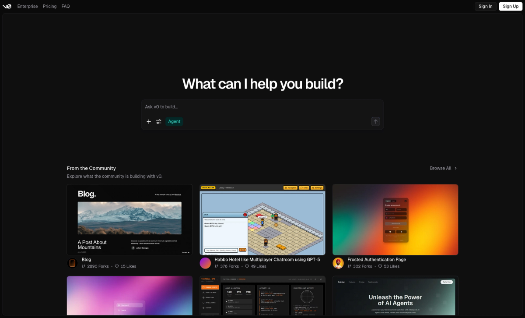
Task: Click the From the Community heading
Action: coord(91,168)
